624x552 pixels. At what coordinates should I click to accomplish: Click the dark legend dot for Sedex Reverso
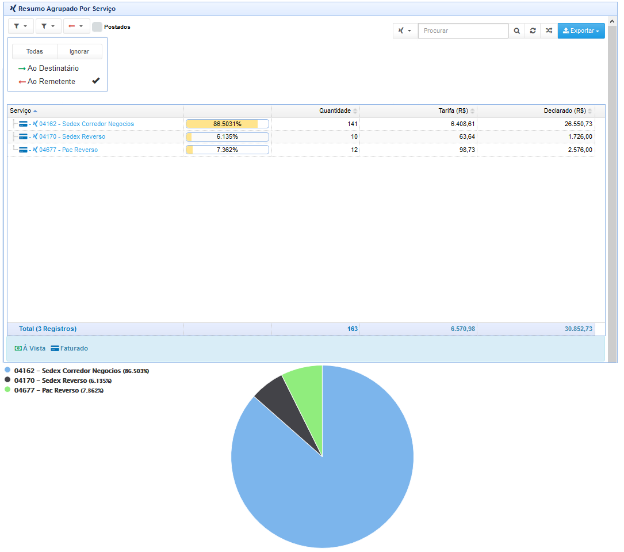[x=7, y=379]
